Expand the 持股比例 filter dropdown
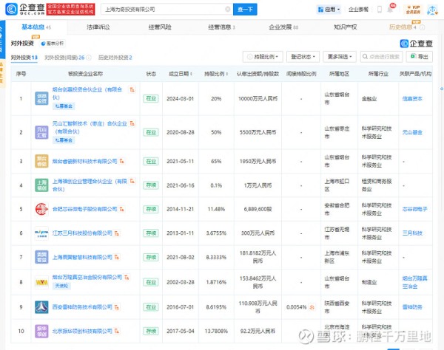The image size is (444, 350). pyautogui.click(x=263, y=57)
